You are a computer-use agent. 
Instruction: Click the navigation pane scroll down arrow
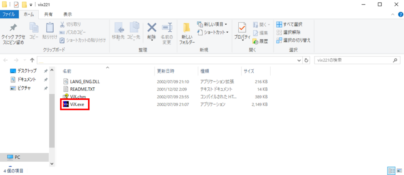pos(52,164)
